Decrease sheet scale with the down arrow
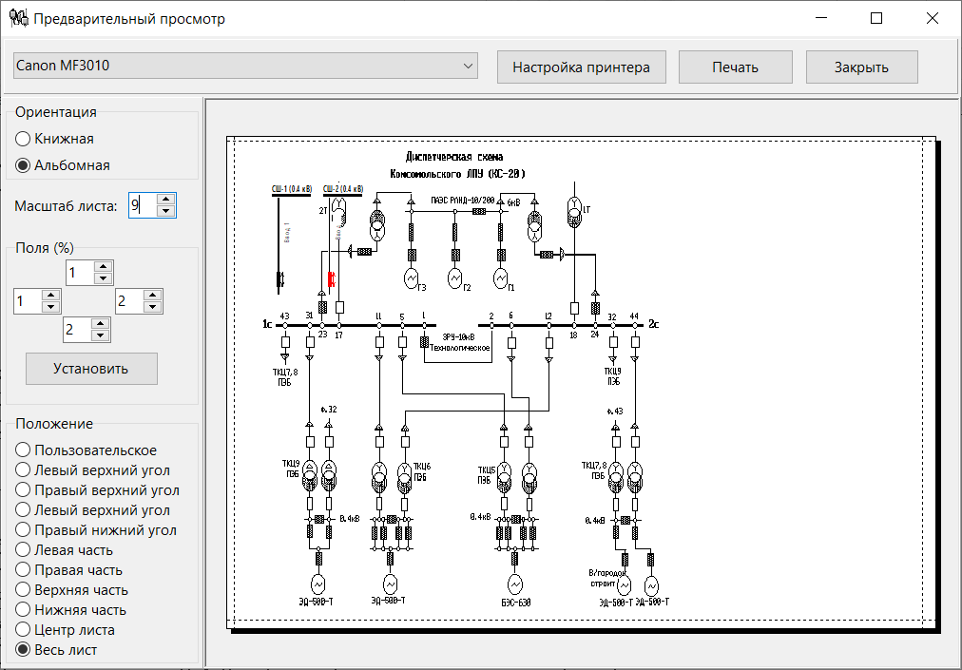This screenshot has height=670, width=962. [x=165, y=211]
